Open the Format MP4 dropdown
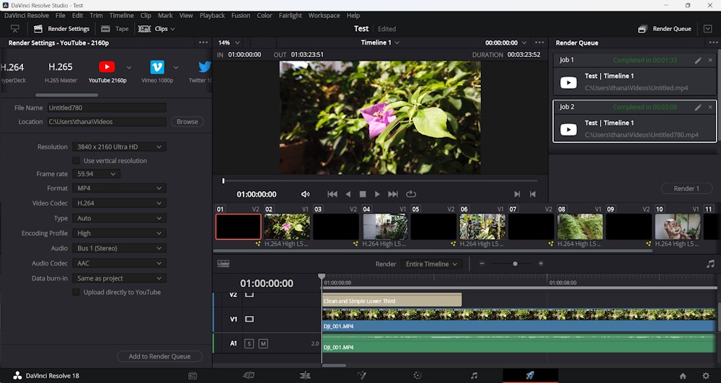 119,188
